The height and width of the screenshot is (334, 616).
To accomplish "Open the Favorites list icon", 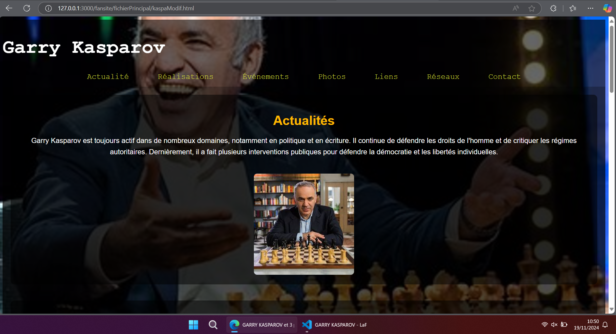I will 573,8.
